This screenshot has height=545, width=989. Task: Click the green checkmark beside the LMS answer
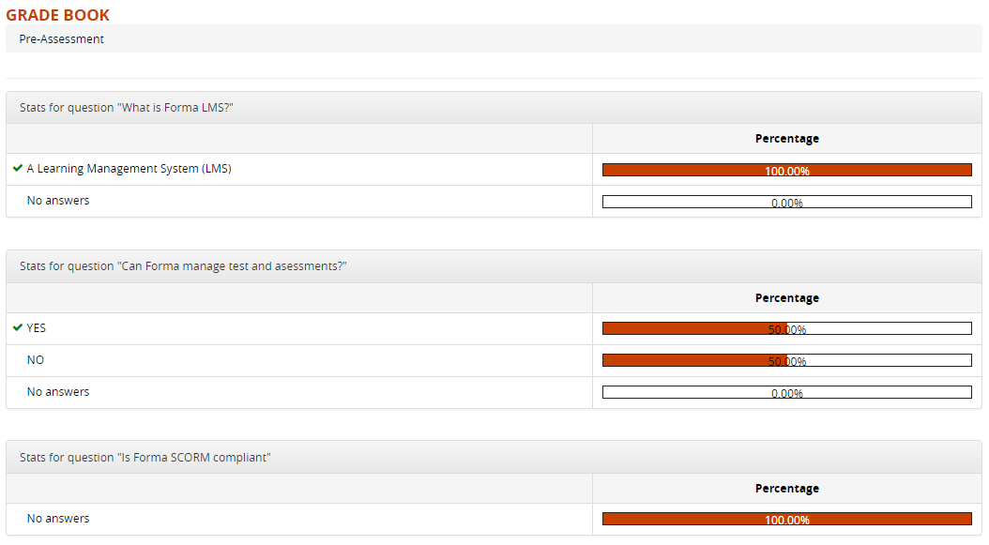click(18, 169)
